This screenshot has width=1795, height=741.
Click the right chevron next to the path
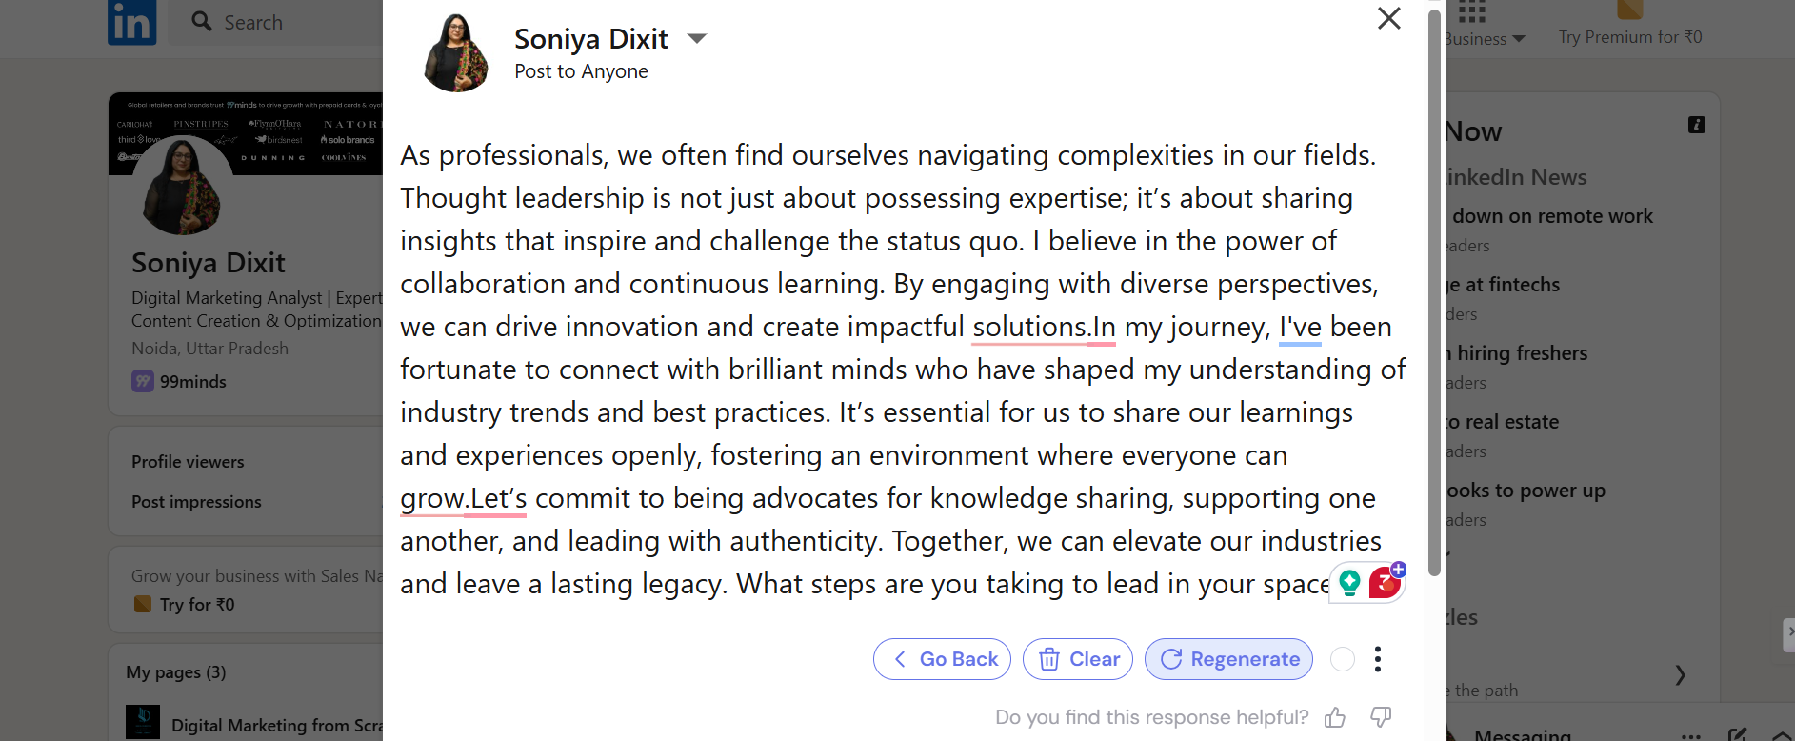[x=1680, y=675]
